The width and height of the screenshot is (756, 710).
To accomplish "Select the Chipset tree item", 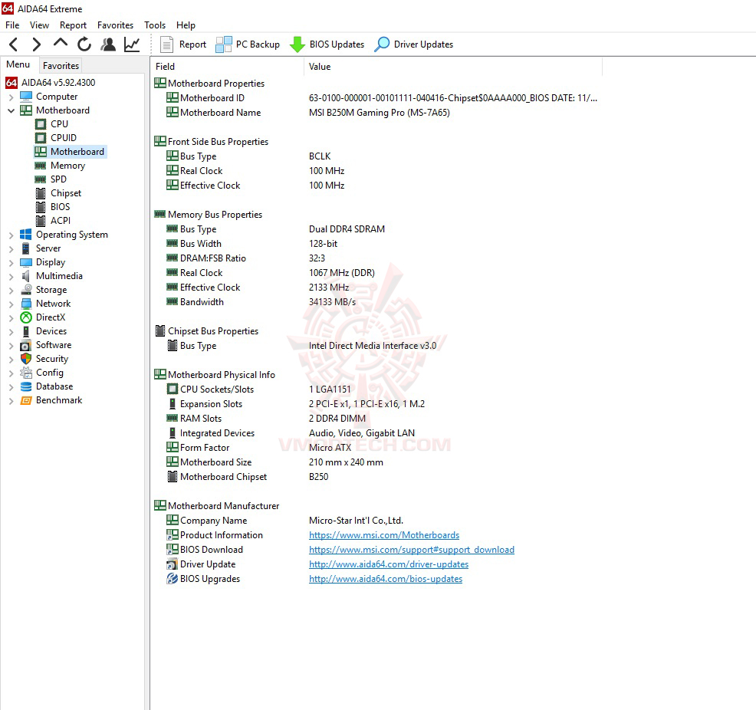I will click(x=66, y=192).
